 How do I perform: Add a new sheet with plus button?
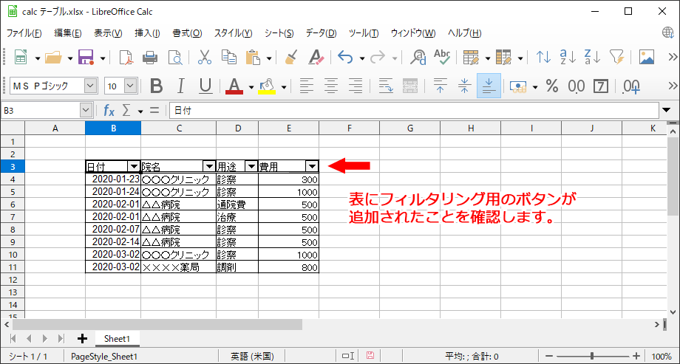(x=81, y=338)
